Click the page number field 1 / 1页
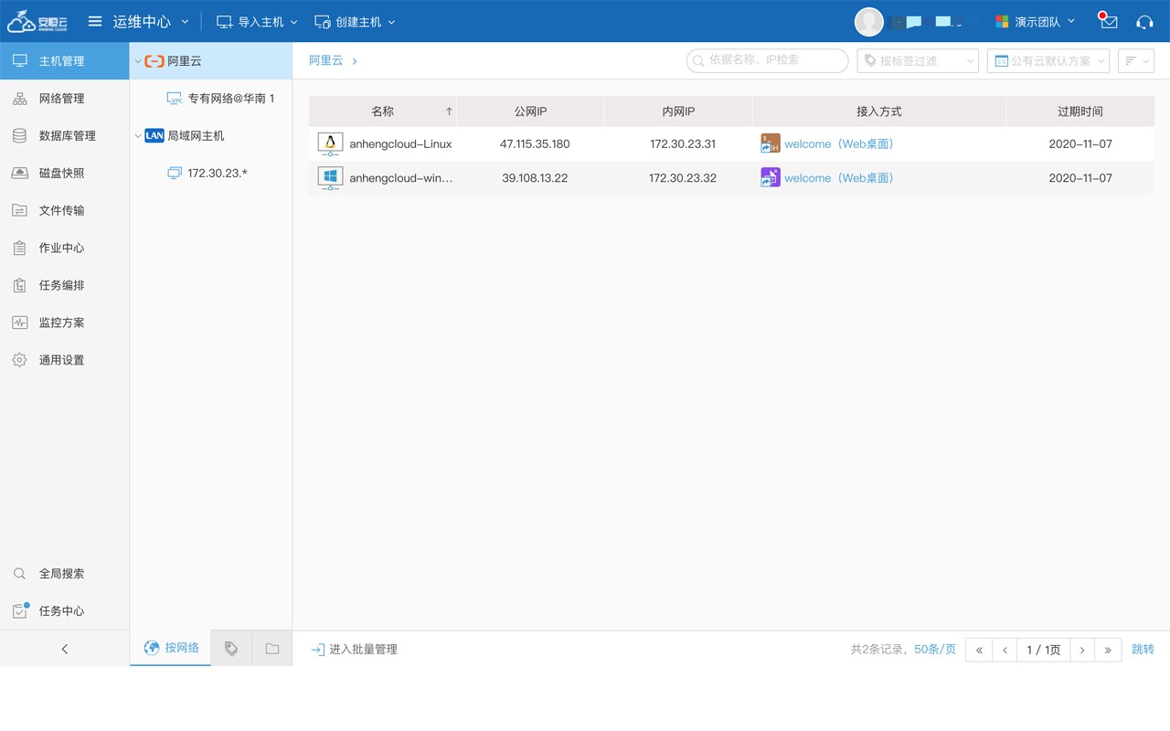 tap(1044, 650)
